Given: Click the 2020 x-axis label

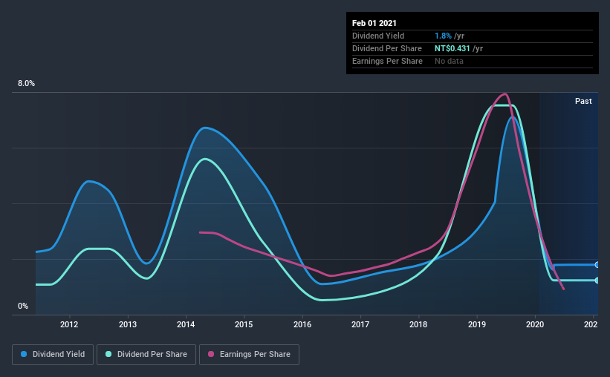Looking at the screenshot, I should (535, 324).
